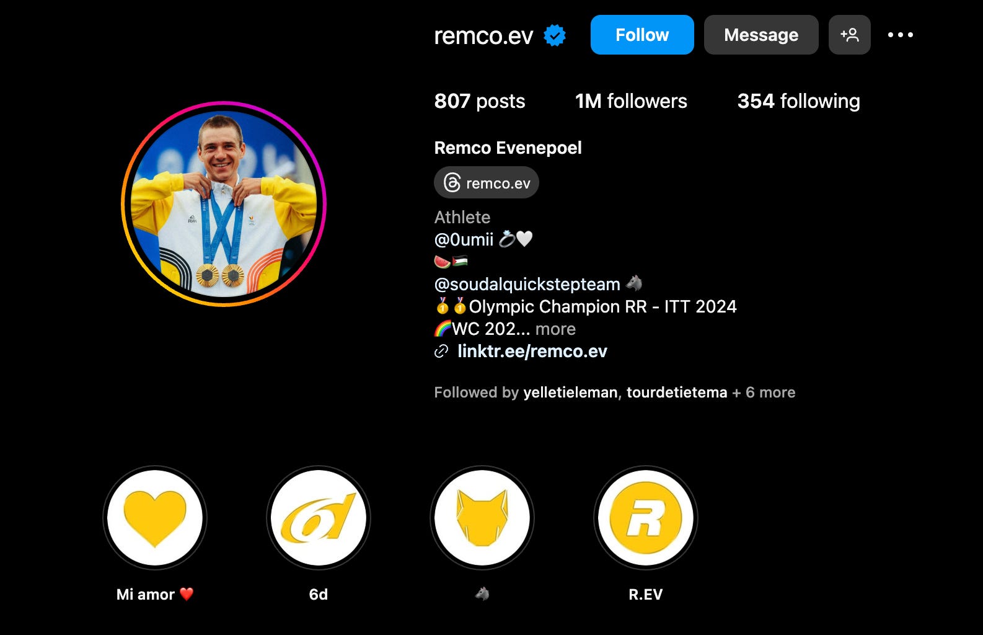Show the '+ 6 more' mutual followers
Viewport: 983px width, 635px height.
point(764,393)
